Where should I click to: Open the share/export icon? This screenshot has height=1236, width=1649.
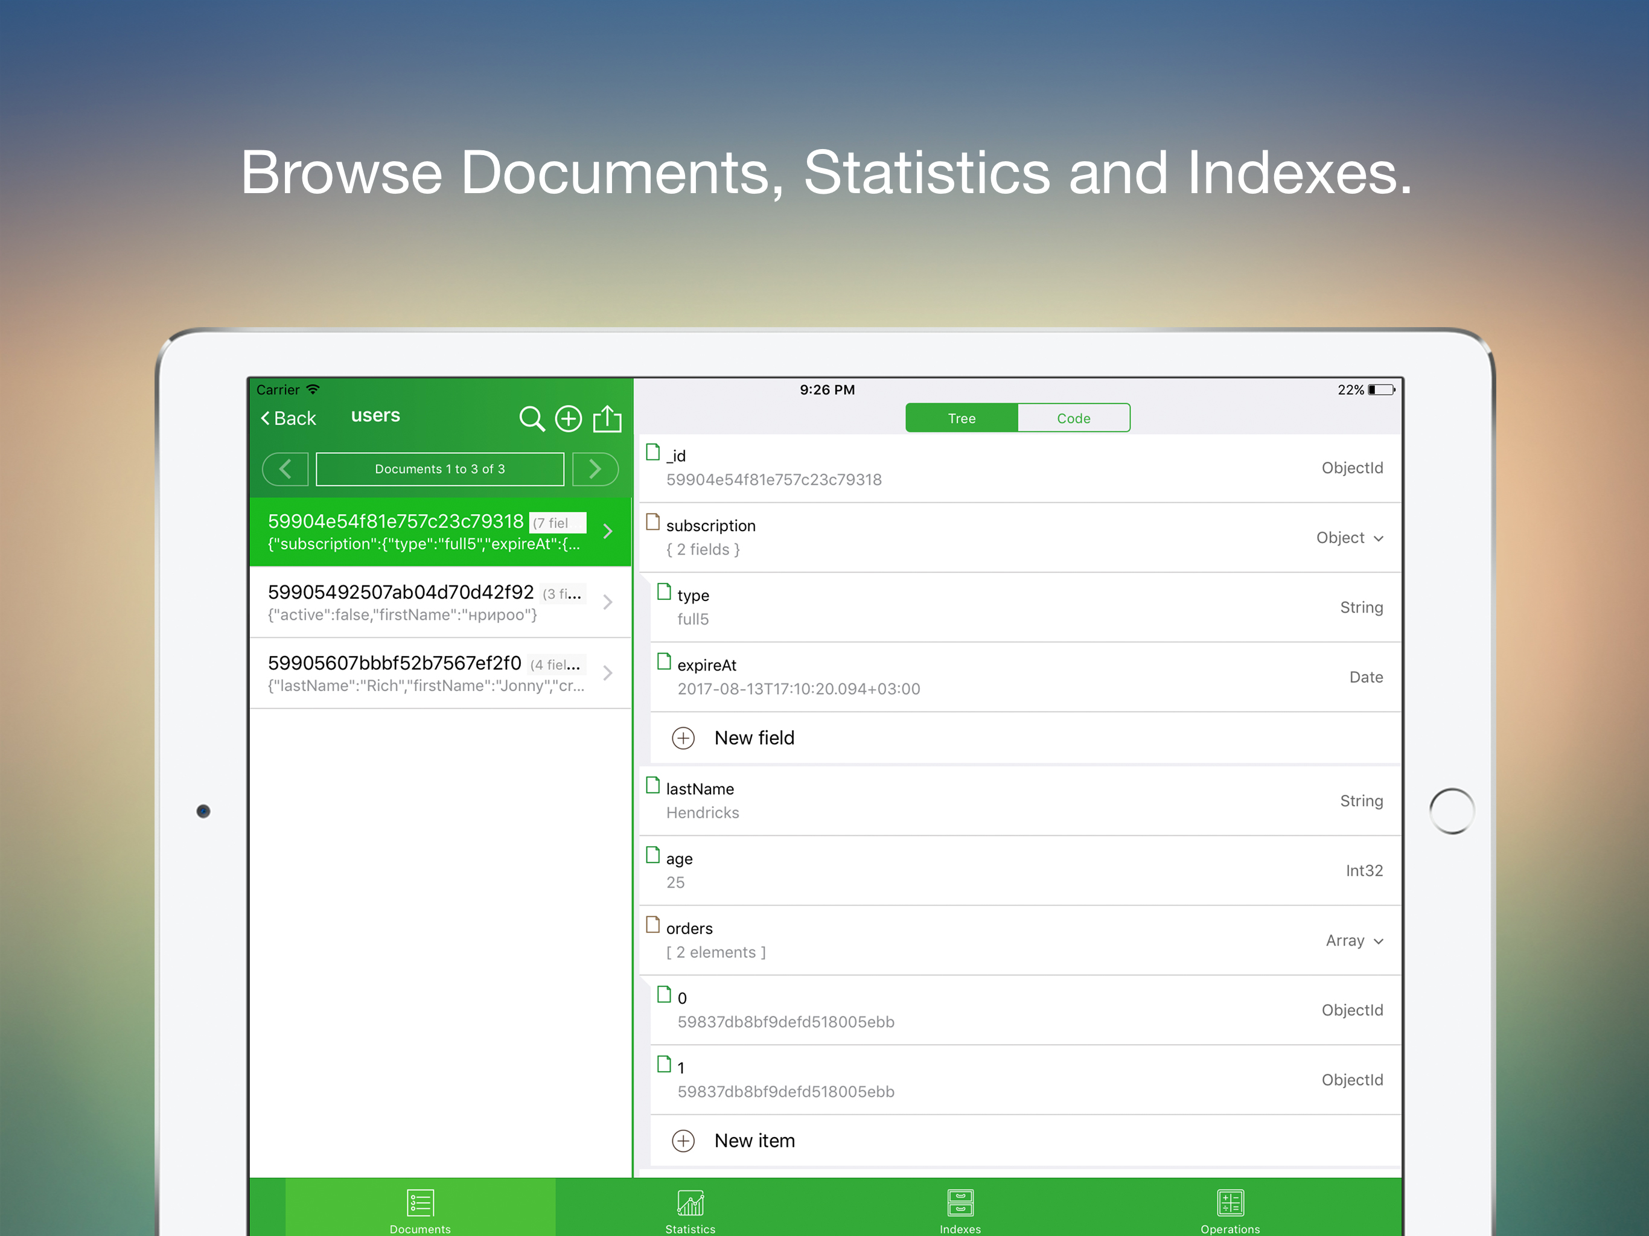click(x=607, y=419)
